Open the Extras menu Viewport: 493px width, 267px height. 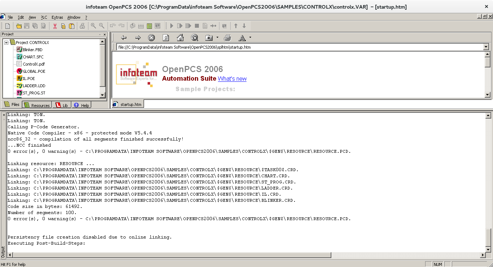(x=57, y=17)
